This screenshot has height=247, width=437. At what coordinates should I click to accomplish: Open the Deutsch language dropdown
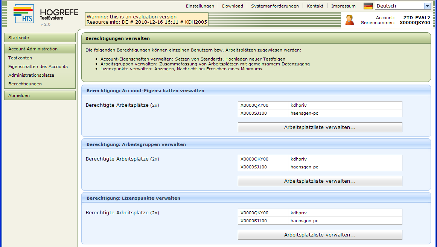pyautogui.click(x=427, y=6)
